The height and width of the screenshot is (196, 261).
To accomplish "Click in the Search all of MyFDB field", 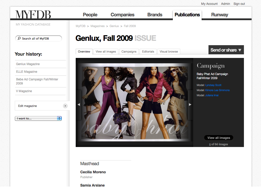I will click(x=41, y=39).
